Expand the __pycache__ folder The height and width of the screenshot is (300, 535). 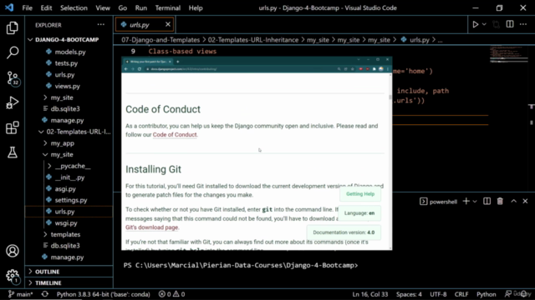pyautogui.click(x=69, y=166)
